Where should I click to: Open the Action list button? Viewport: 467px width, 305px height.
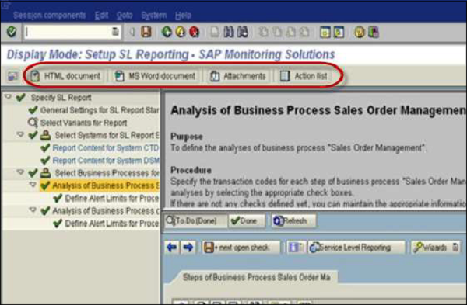pos(304,76)
